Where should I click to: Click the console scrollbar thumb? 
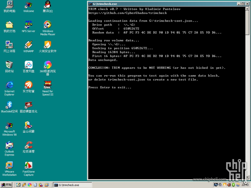[x=247, y=23]
